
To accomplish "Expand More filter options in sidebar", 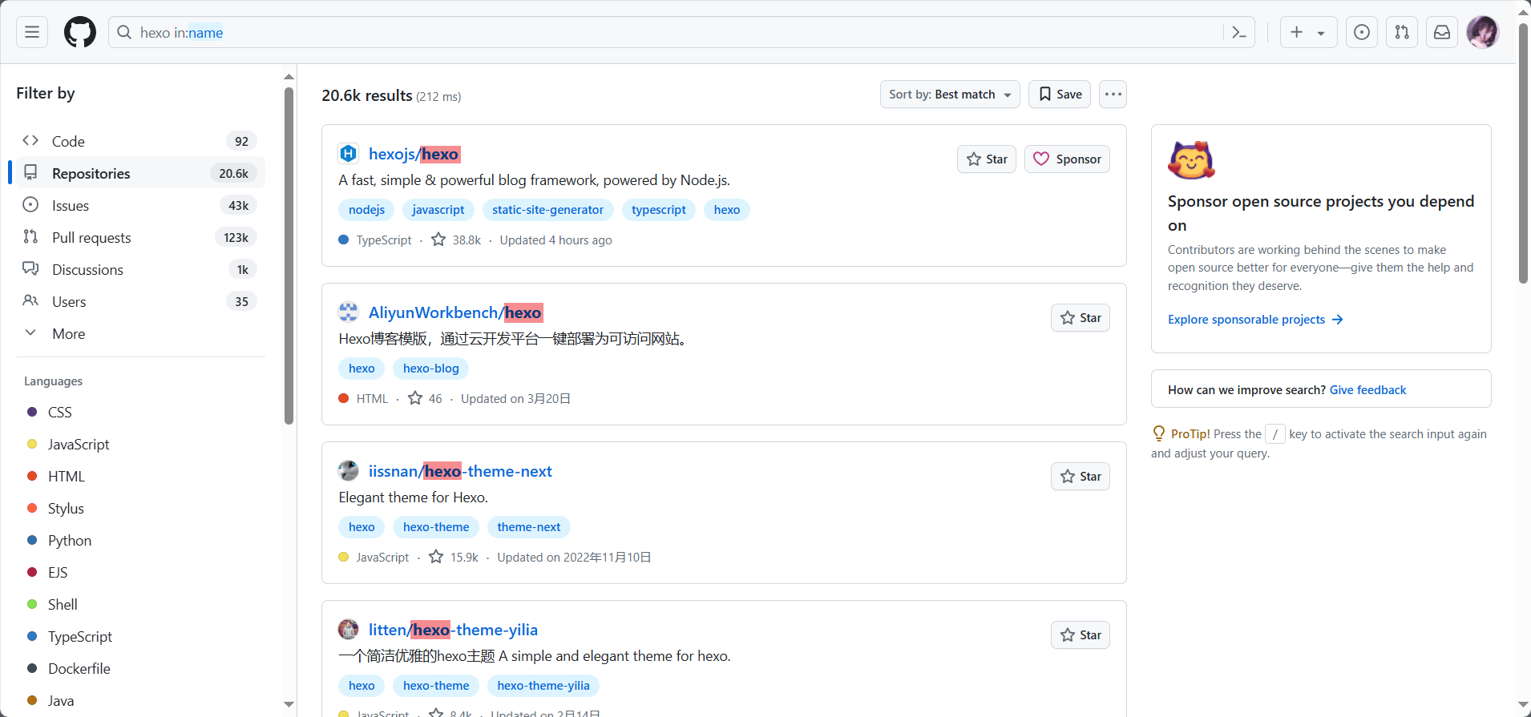I will click(68, 334).
